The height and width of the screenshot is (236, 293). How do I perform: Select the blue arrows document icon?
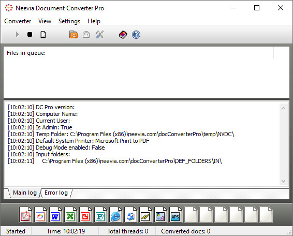point(130,214)
